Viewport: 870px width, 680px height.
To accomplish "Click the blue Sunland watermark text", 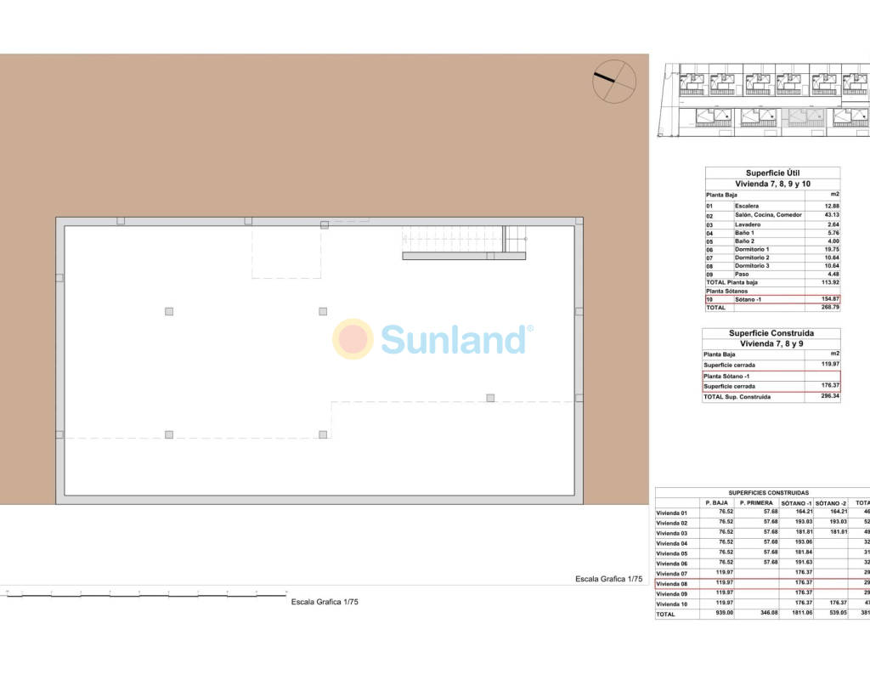I will [454, 340].
